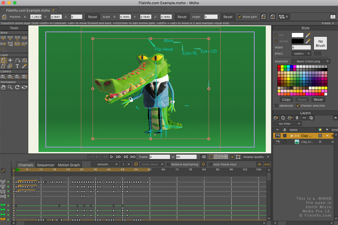Open the No Filter layers dropdown
Screen dimensions: 338x225
coord(287,124)
